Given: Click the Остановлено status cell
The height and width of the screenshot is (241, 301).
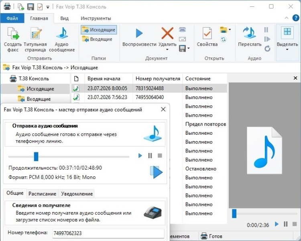Looking at the screenshot, I should point(201,169).
